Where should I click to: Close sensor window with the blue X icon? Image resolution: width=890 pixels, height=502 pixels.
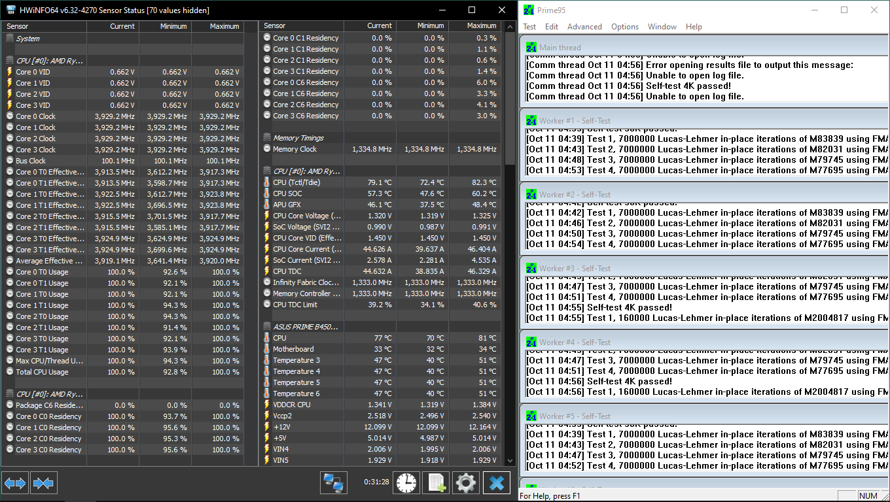click(496, 483)
